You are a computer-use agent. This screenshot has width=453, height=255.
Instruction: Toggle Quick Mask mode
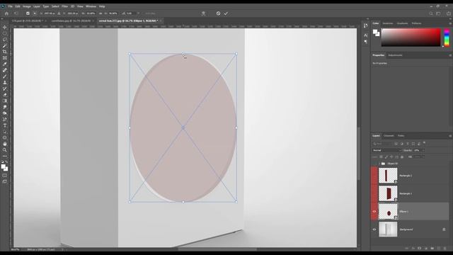5,176
